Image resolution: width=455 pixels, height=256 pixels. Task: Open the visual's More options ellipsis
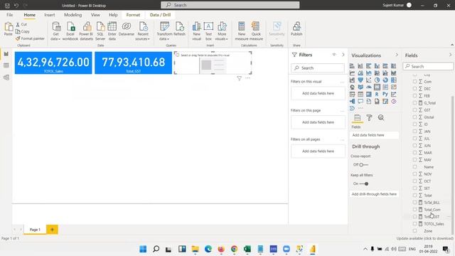[x=247, y=78]
